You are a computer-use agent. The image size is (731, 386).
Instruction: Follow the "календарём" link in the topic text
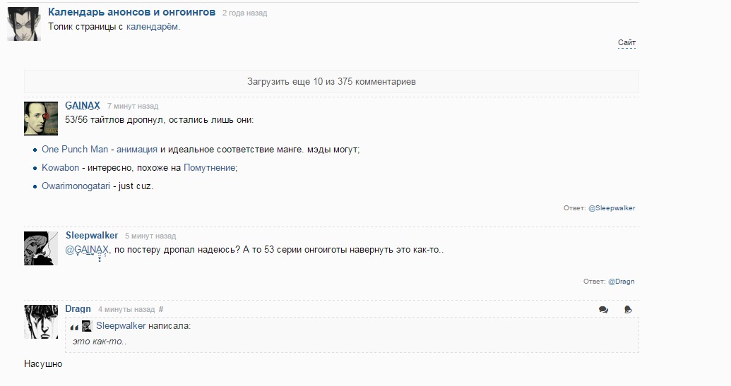[153, 27]
